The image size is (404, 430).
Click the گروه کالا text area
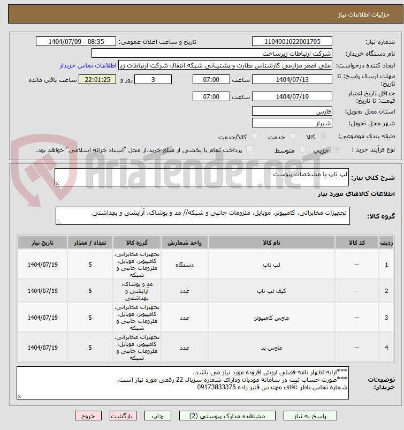(x=203, y=216)
